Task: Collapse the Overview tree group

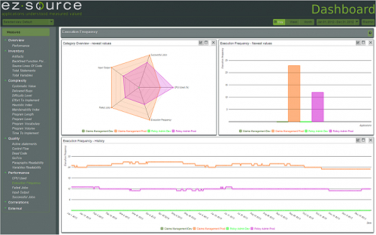Action: coord(5,40)
